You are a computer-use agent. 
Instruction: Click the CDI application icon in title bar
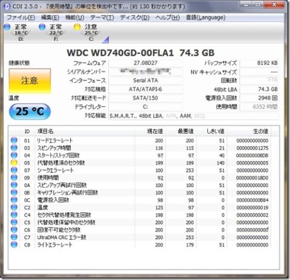click(7, 6)
